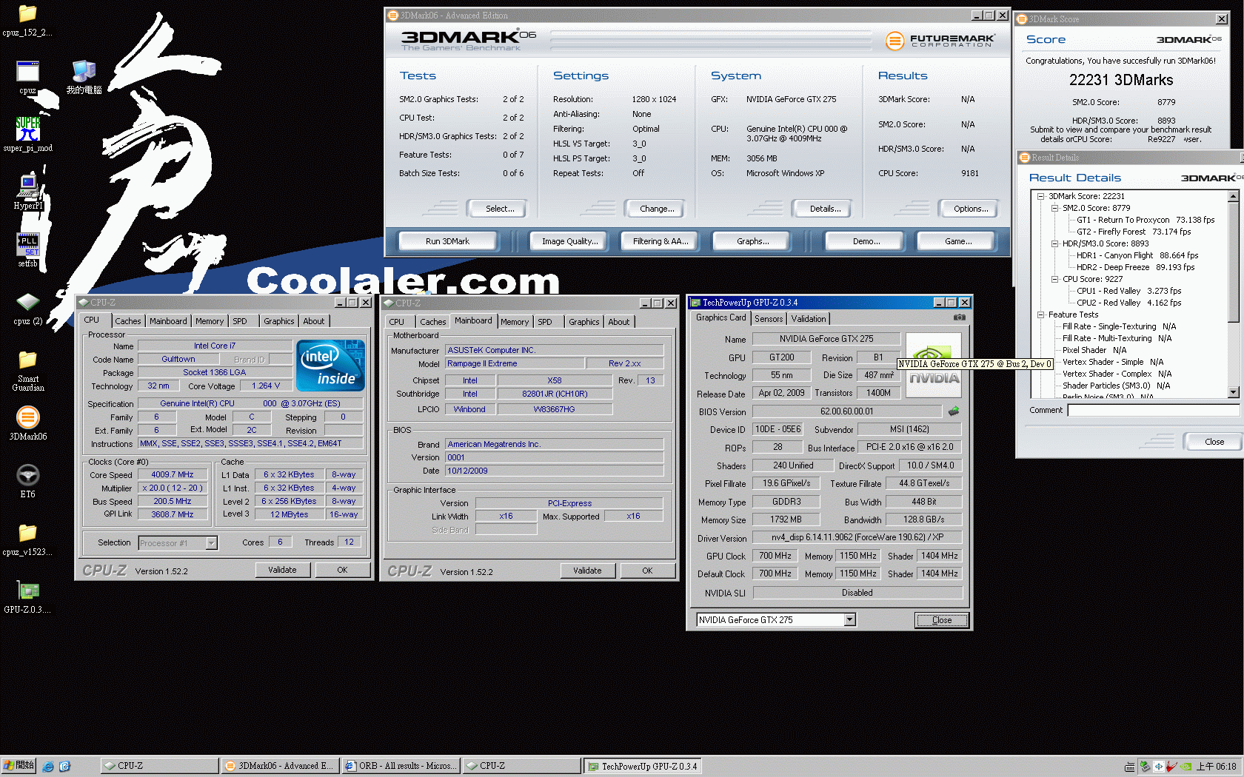Collapse the Feature Tests tree node
The width and height of the screenshot is (1244, 777).
(1040, 314)
